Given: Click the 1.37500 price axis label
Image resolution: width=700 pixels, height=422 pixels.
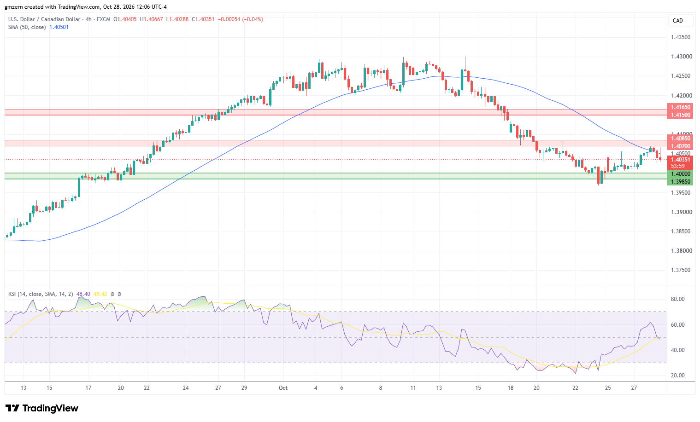Looking at the screenshot, I should tap(681, 270).
